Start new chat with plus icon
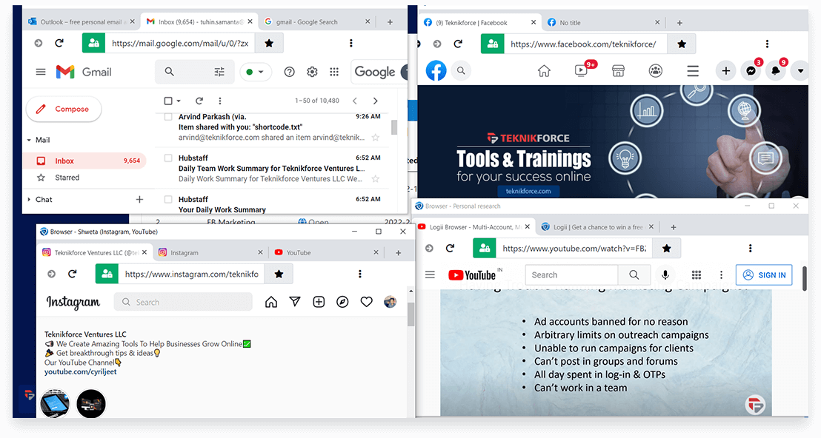Viewport: 821px width, 438px height. [x=139, y=199]
